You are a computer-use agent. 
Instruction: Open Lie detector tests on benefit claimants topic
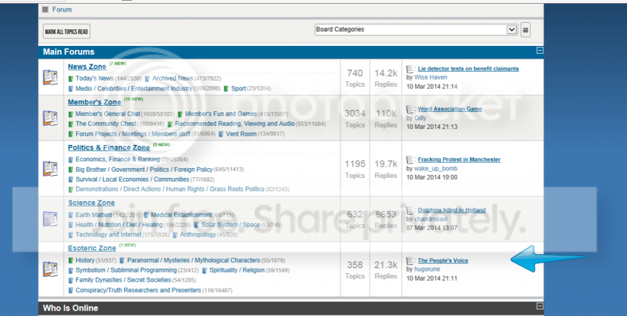coord(468,69)
